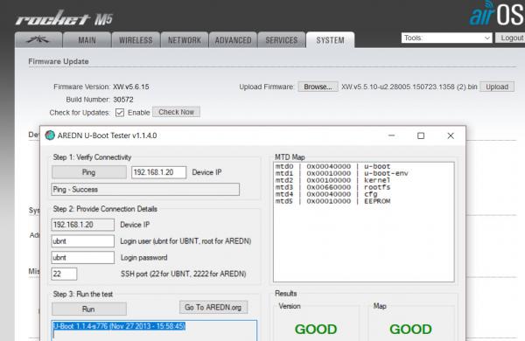This screenshot has height=341, width=525.
Task: Click the Version GOOD result
Action: 316,330
